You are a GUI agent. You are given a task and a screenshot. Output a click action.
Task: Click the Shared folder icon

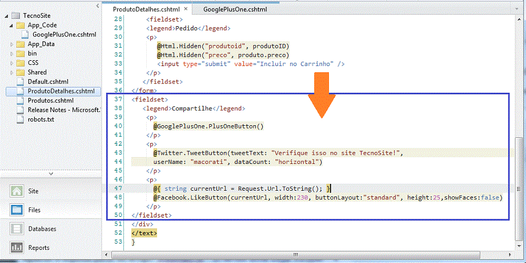[21, 72]
